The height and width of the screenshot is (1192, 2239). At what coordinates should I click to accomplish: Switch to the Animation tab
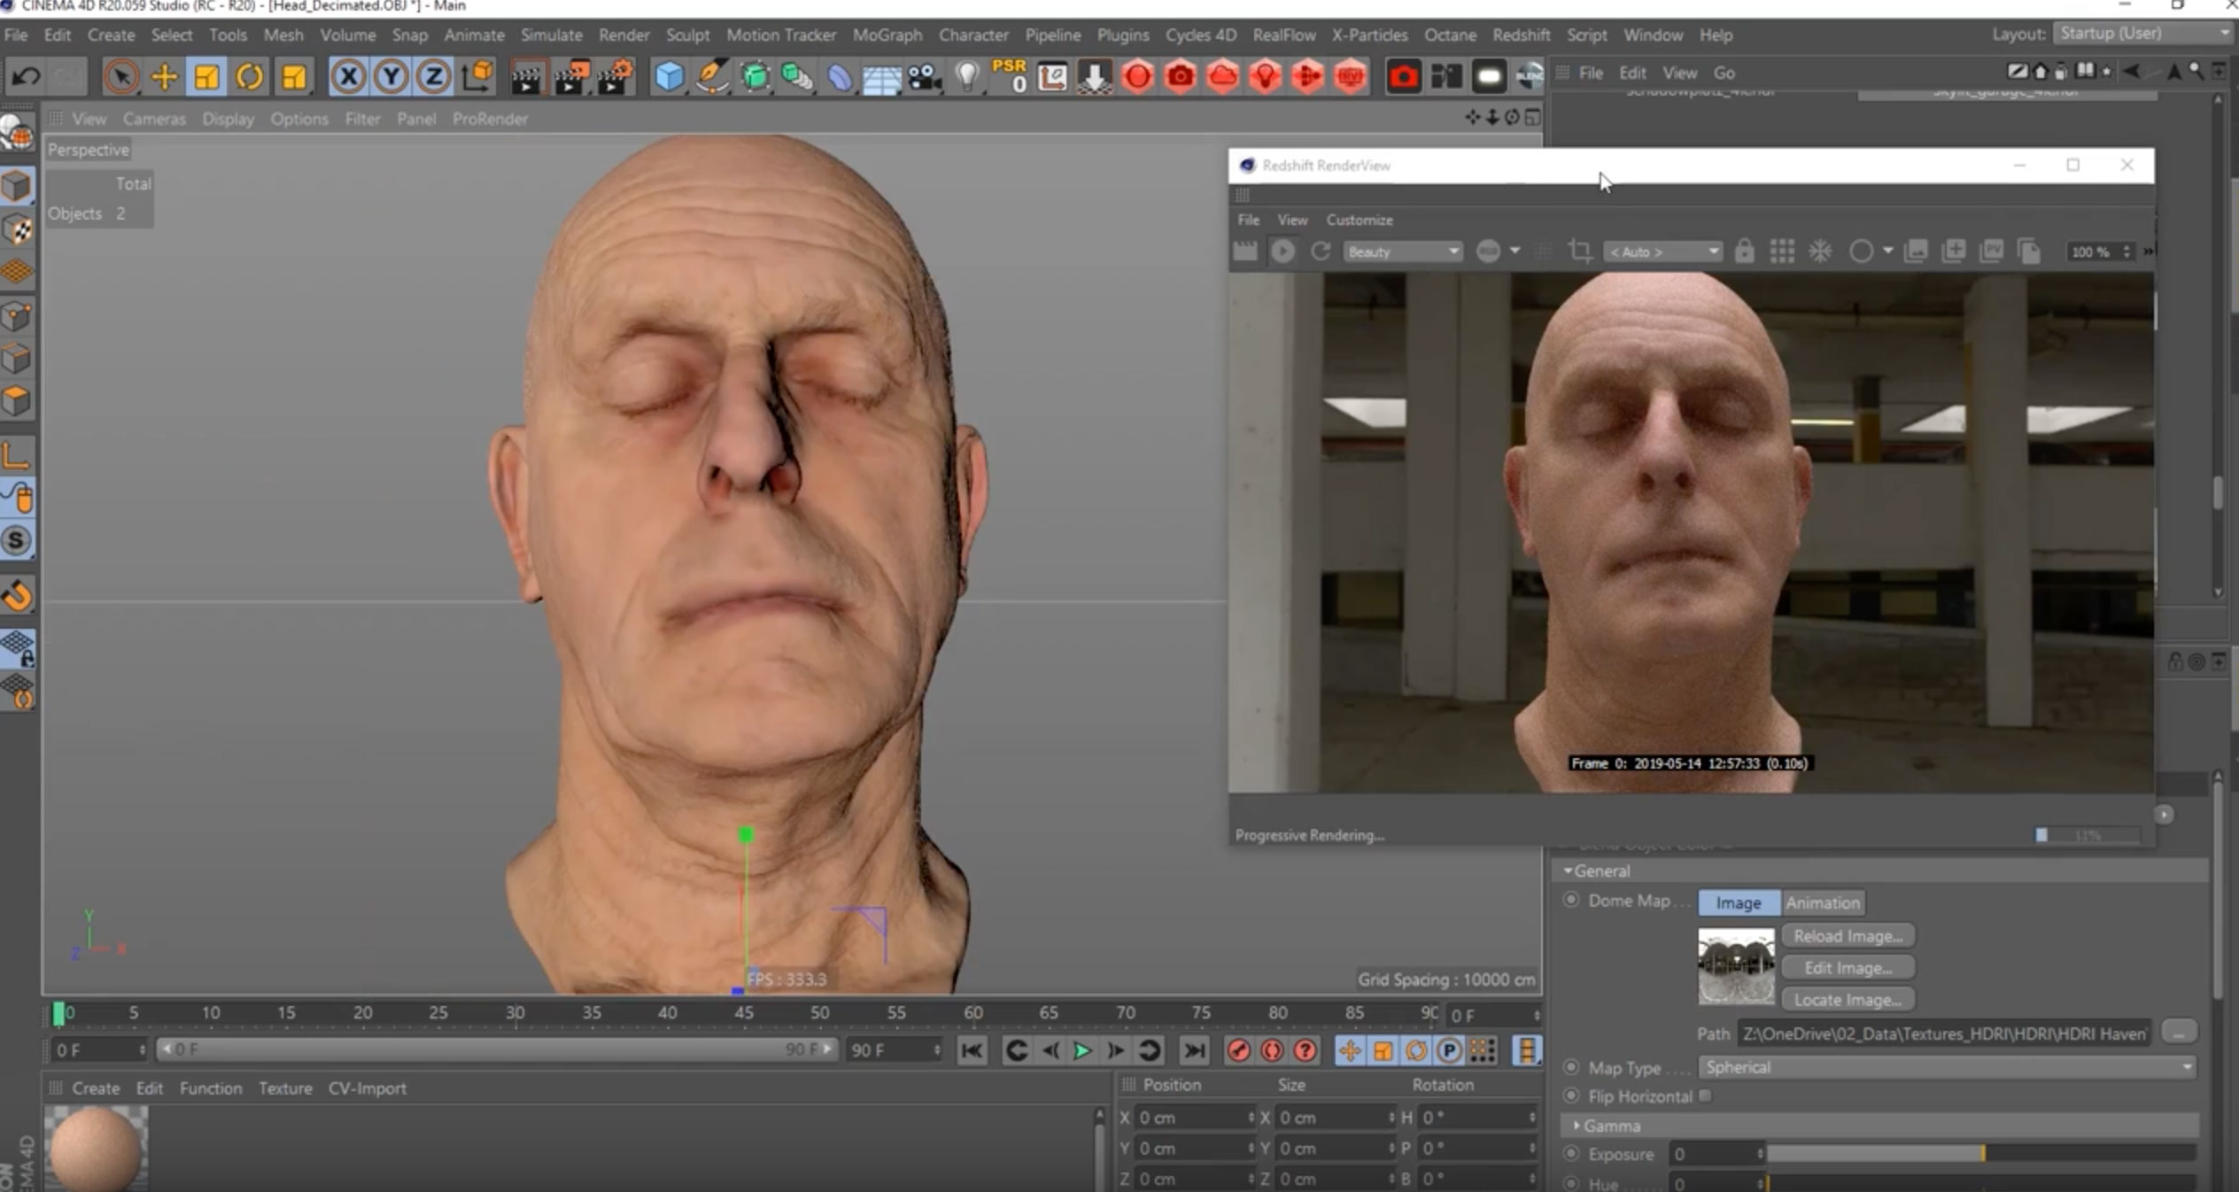pyautogui.click(x=1823, y=902)
